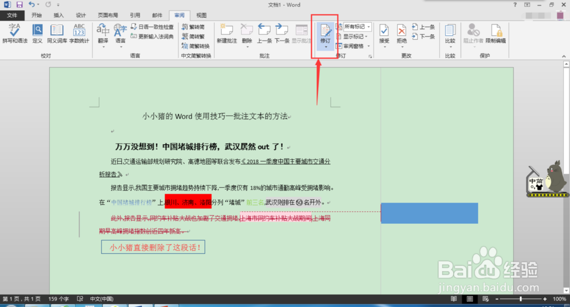Open the 翻译 translate tool
Screen dimensions: 570x307
(103, 35)
